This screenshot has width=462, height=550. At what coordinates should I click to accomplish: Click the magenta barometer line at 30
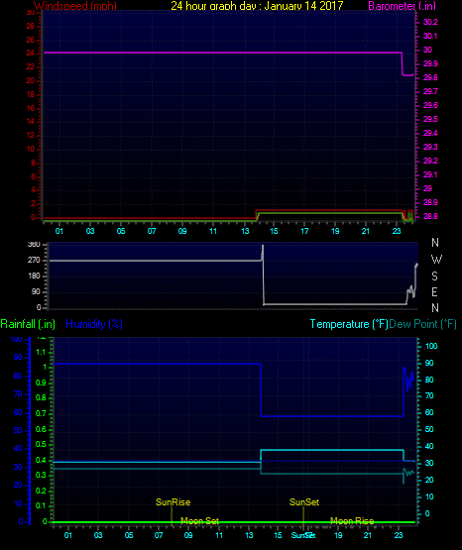tap(222, 53)
